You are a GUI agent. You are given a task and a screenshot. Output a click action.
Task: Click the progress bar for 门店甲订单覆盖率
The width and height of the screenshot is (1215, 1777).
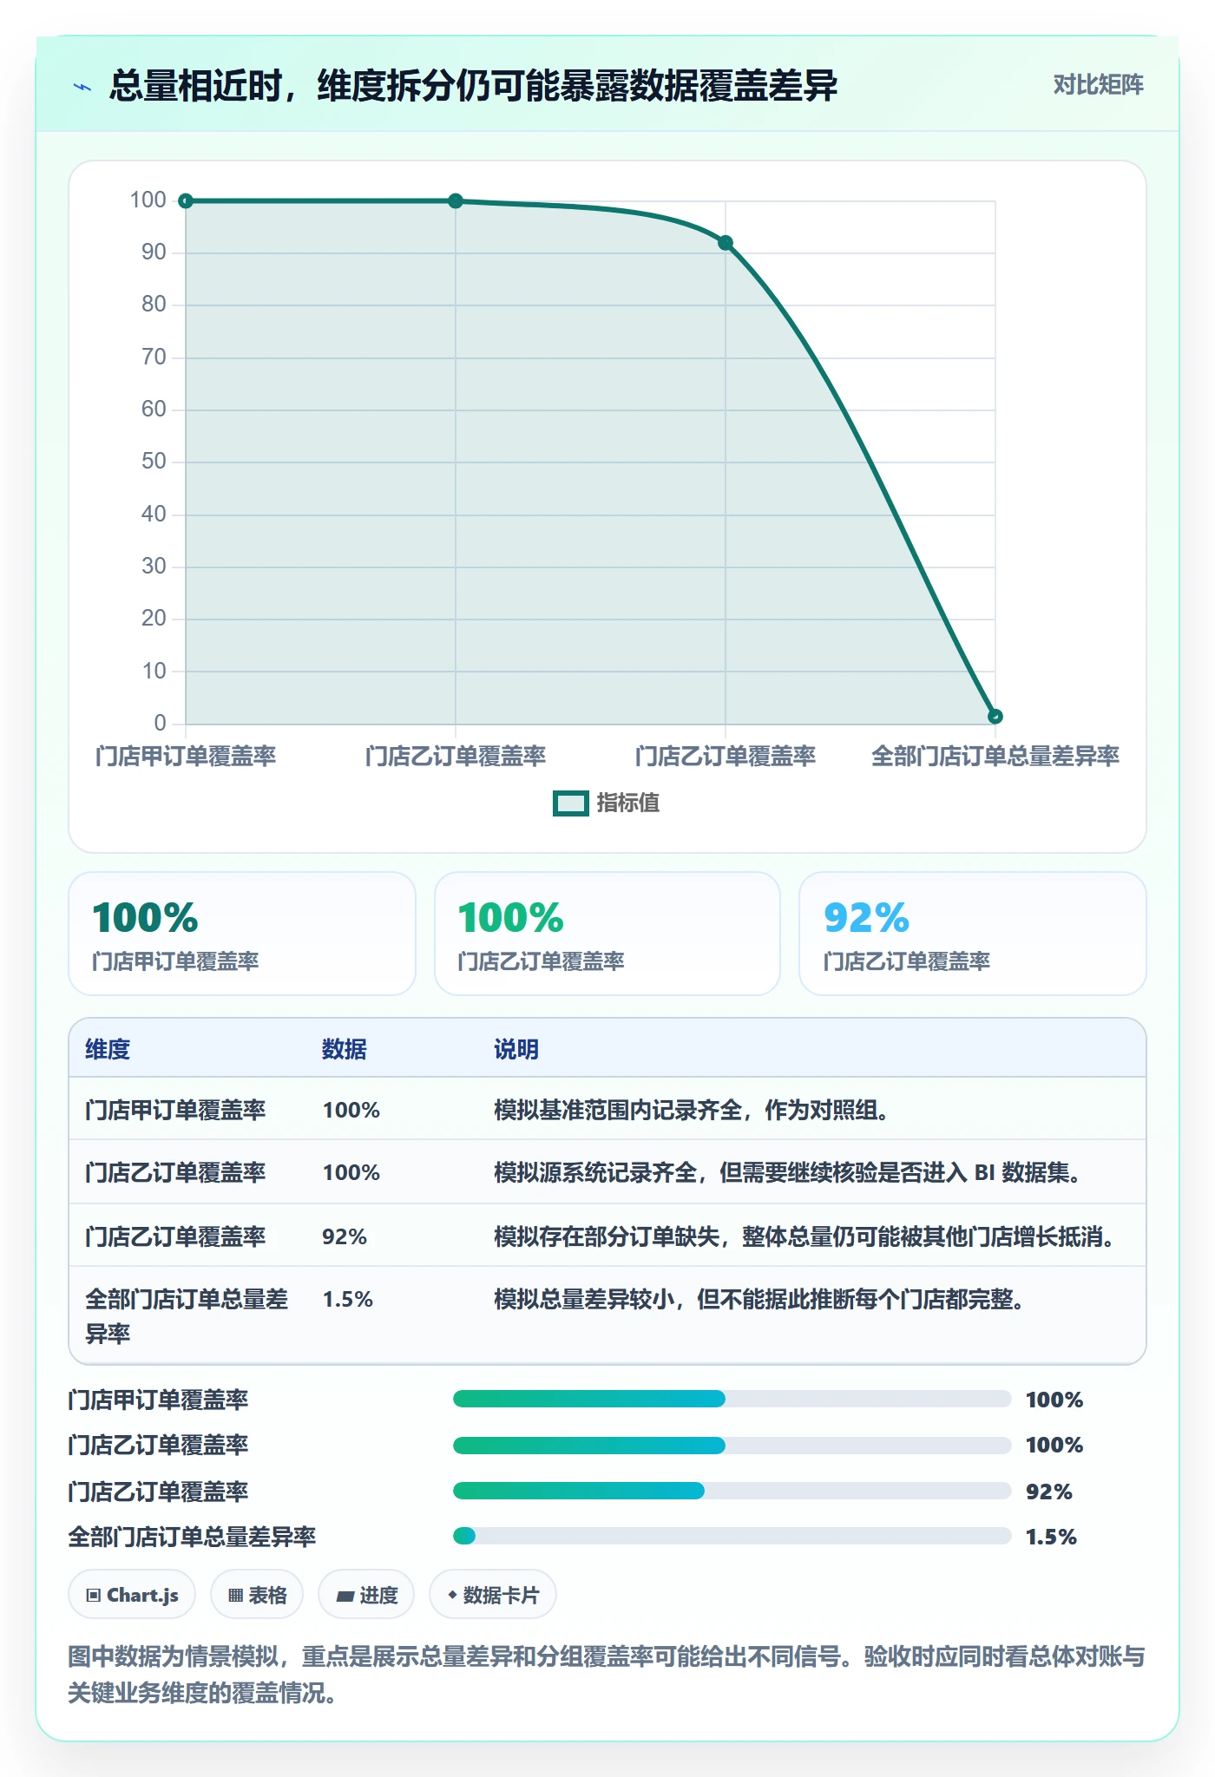point(732,1399)
